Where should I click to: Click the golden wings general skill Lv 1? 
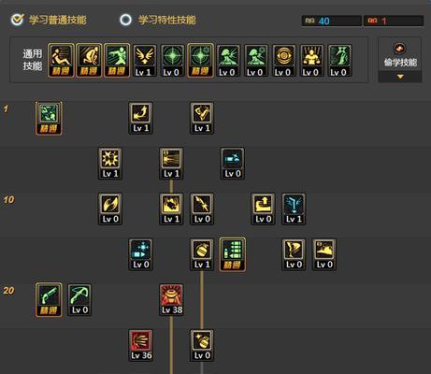(x=145, y=61)
